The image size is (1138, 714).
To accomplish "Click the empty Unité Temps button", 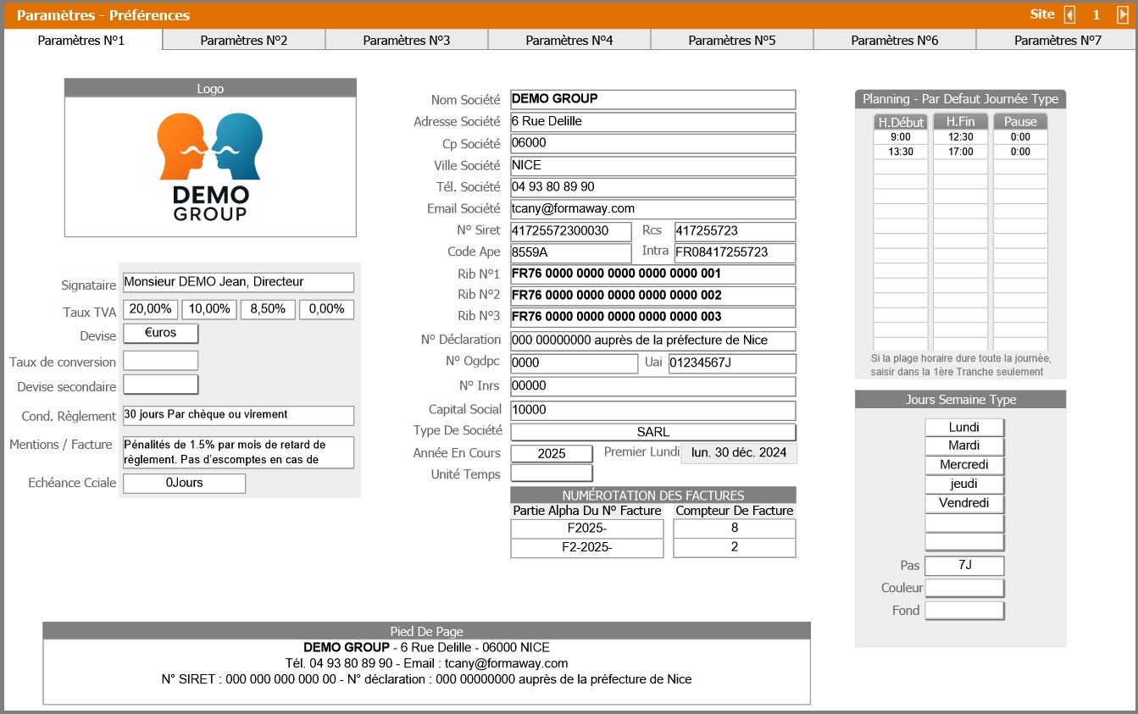I will (x=552, y=473).
